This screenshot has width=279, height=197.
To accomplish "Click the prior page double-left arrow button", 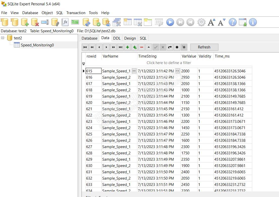I will tap(92, 47).
